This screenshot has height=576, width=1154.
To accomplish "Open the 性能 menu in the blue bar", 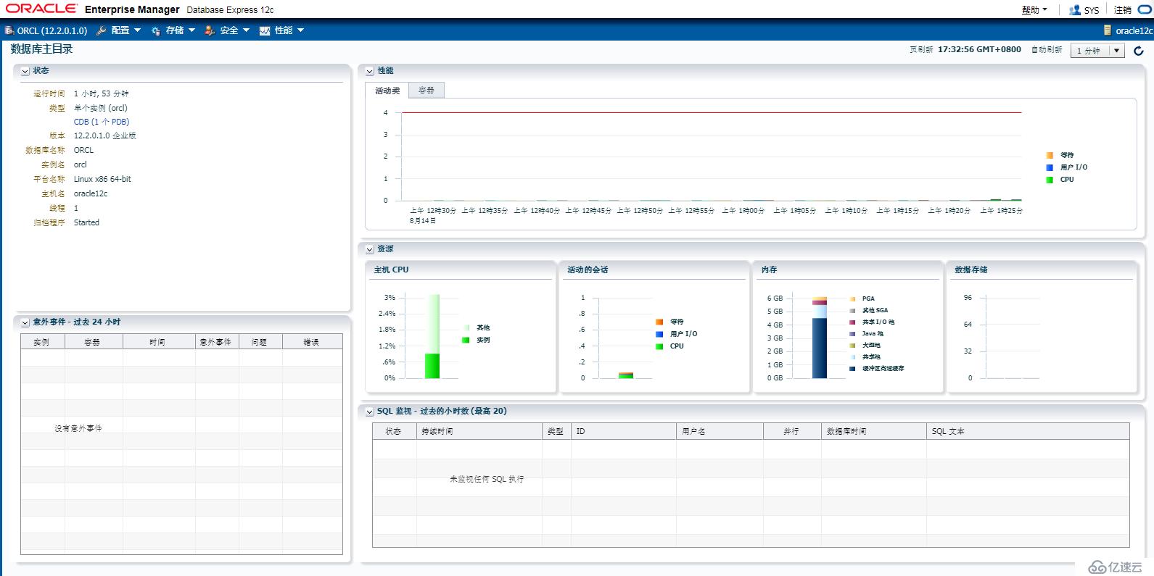I will coord(289,30).
